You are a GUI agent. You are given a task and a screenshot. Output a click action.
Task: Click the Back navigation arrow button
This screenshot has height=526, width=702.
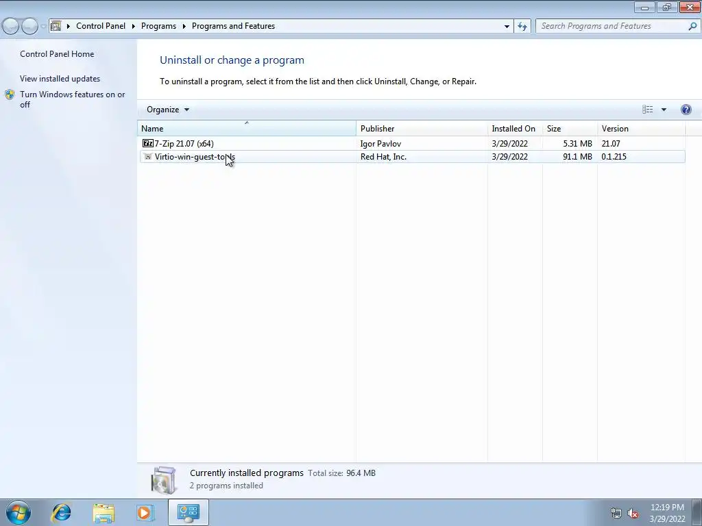click(x=11, y=26)
